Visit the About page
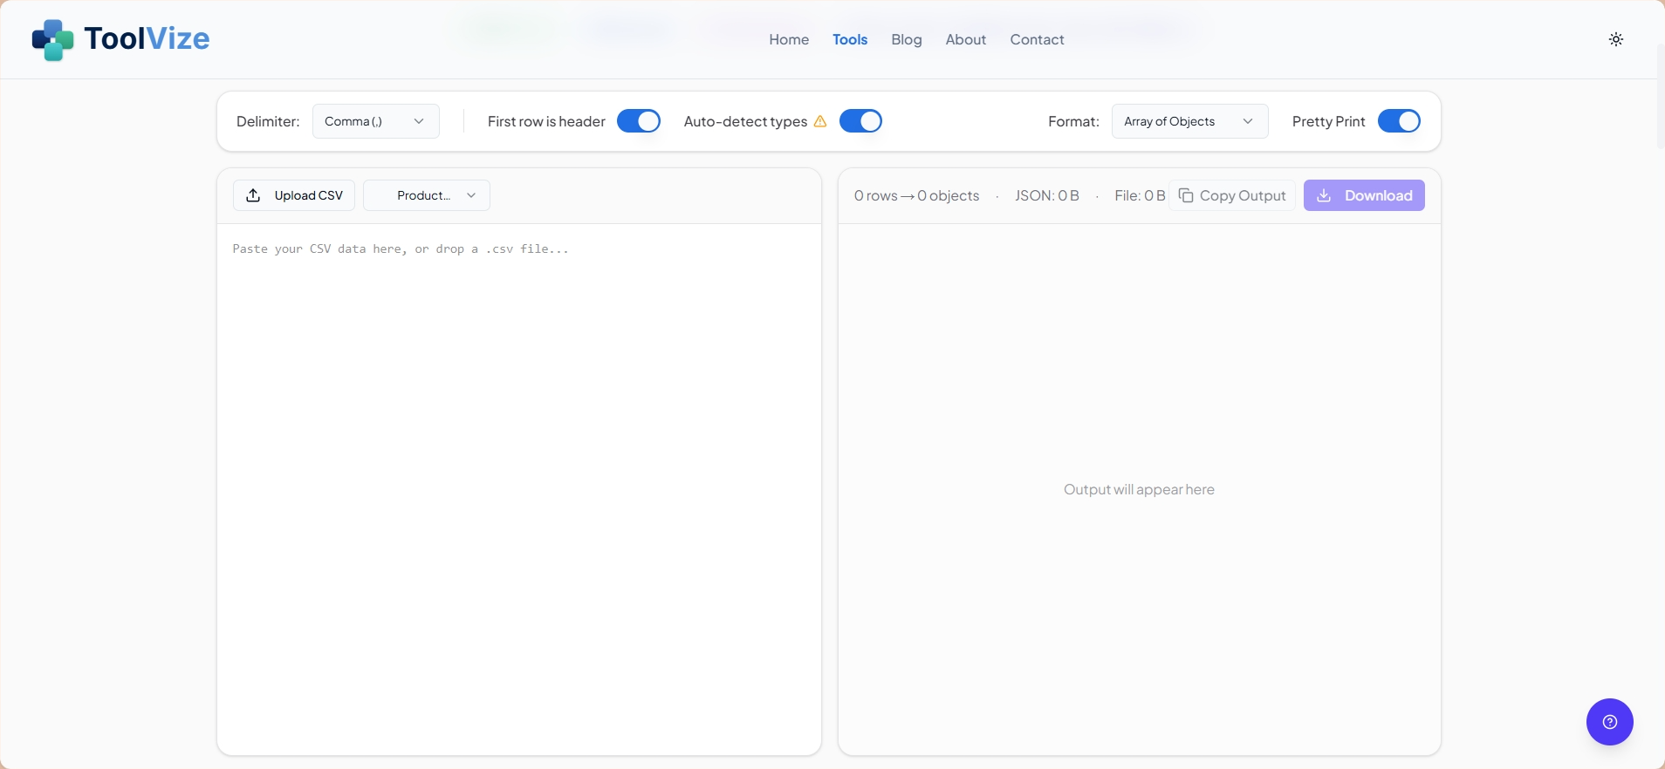1665x769 pixels. [x=966, y=39]
